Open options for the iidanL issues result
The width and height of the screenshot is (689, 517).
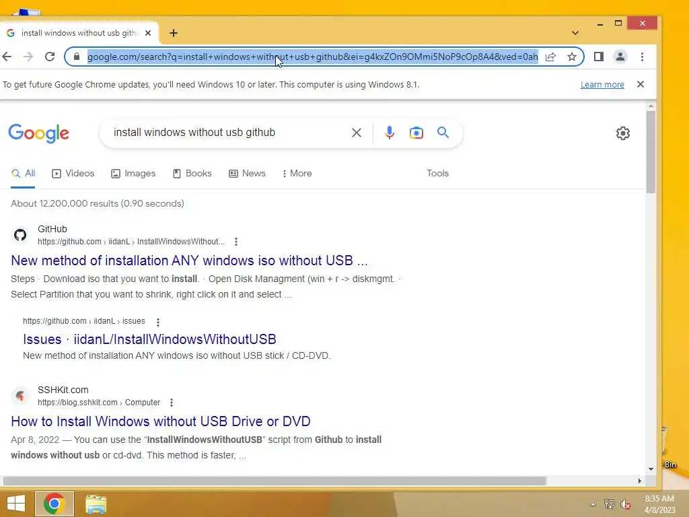click(157, 322)
